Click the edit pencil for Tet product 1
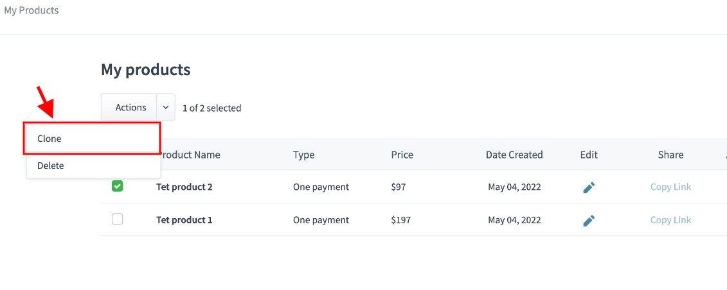 (589, 220)
